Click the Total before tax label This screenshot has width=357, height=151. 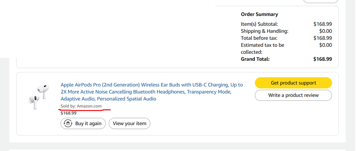tap(259, 38)
